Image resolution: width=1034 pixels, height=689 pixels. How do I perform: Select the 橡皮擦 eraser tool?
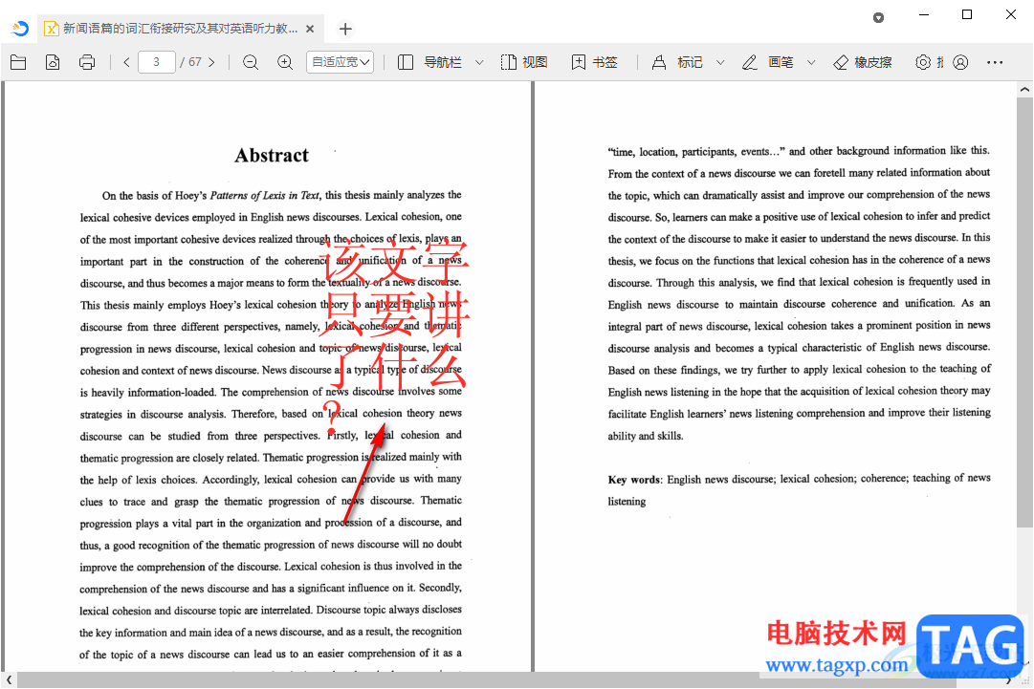point(863,62)
